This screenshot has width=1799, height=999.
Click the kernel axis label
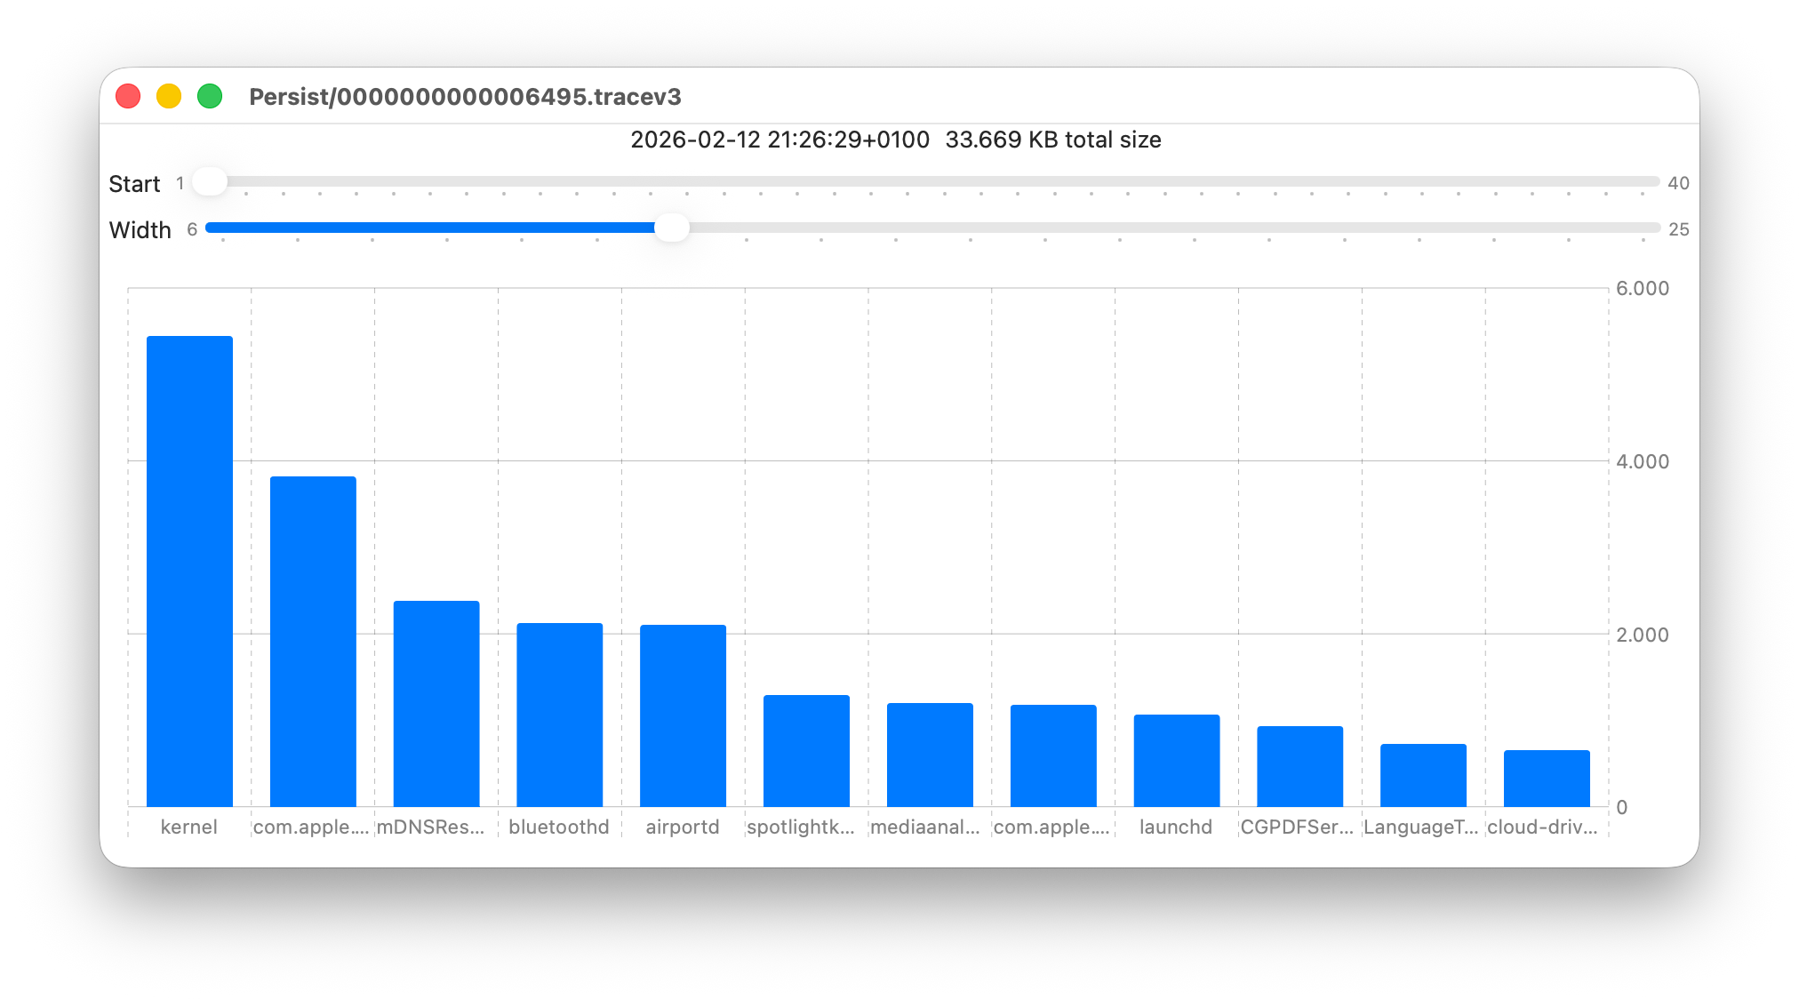[189, 827]
